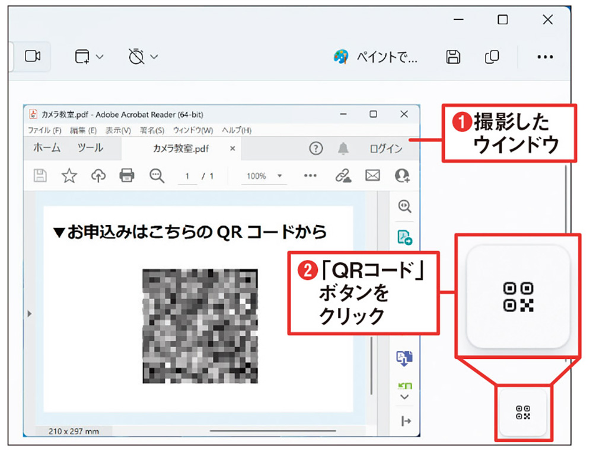Image resolution: width=593 pixels, height=450 pixels.
Task: Open the capture in Paint button
Action: 375,57
